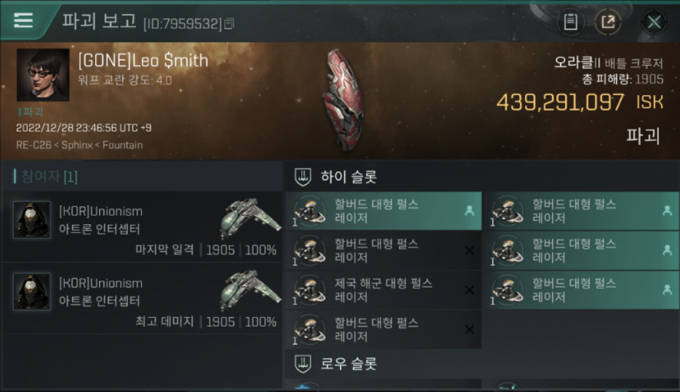Open Unionism's portrait in 최고 데미지 entry
The height and width of the screenshot is (392, 680).
pyautogui.click(x=32, y=292)
